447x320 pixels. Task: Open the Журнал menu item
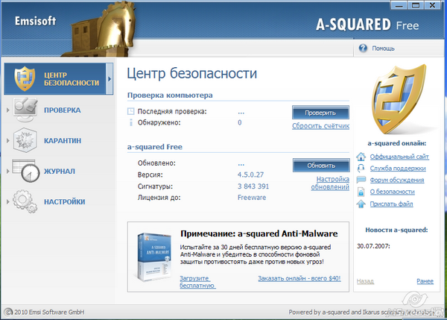pos(58,171)
